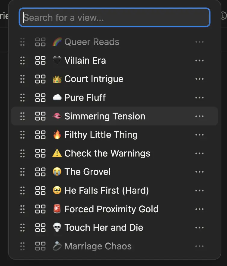The height and width of the screenshot is (266, 227).
Task: Click the Search for a view field
Action: [x=114, y=17]
